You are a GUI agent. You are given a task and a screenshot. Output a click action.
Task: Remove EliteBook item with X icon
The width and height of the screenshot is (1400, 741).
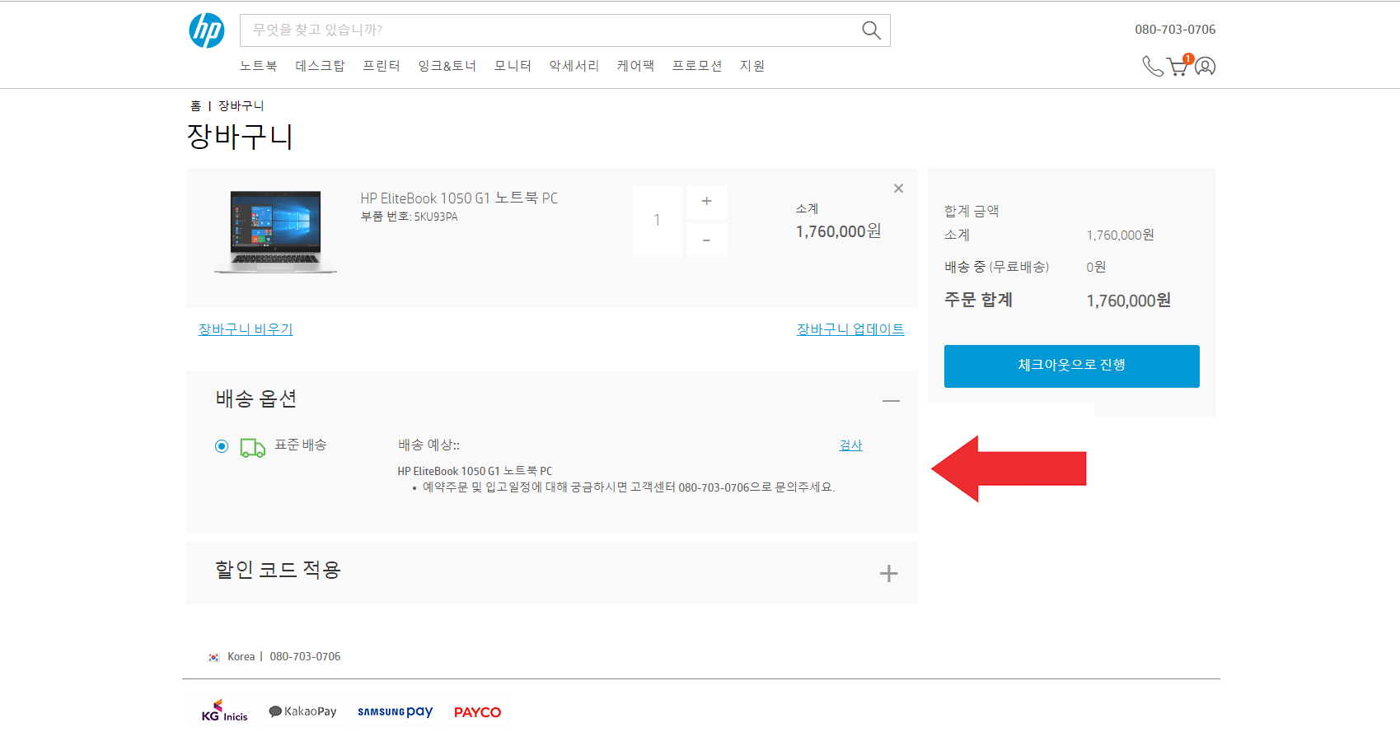tap(898, 189)
